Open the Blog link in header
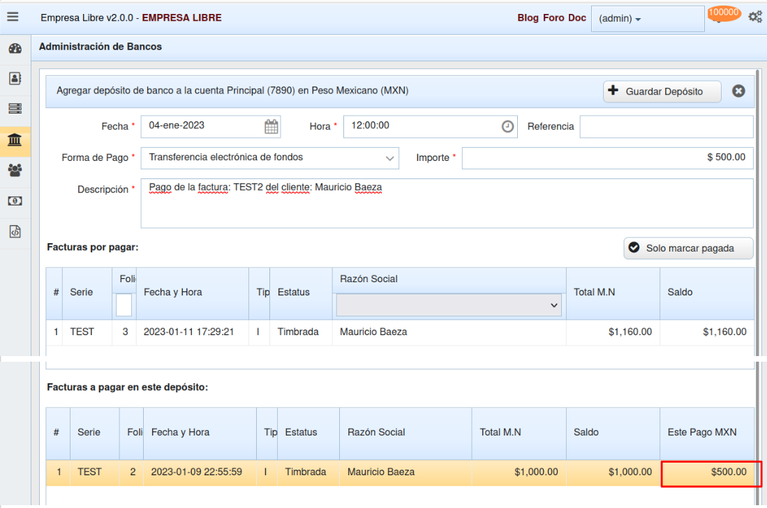This screenshot has width=767, height=508. (x=528, y=18)
